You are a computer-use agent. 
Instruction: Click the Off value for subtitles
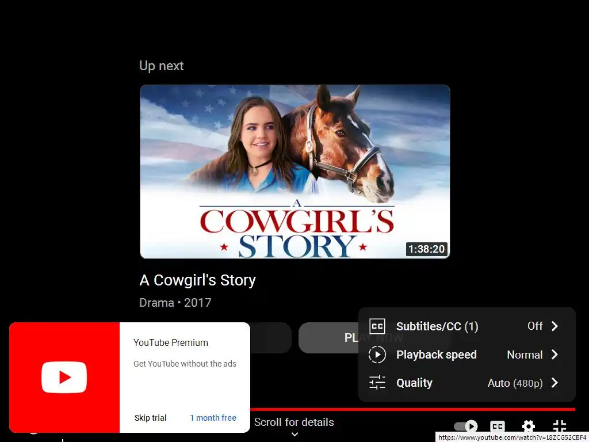[x=535, y=326]
